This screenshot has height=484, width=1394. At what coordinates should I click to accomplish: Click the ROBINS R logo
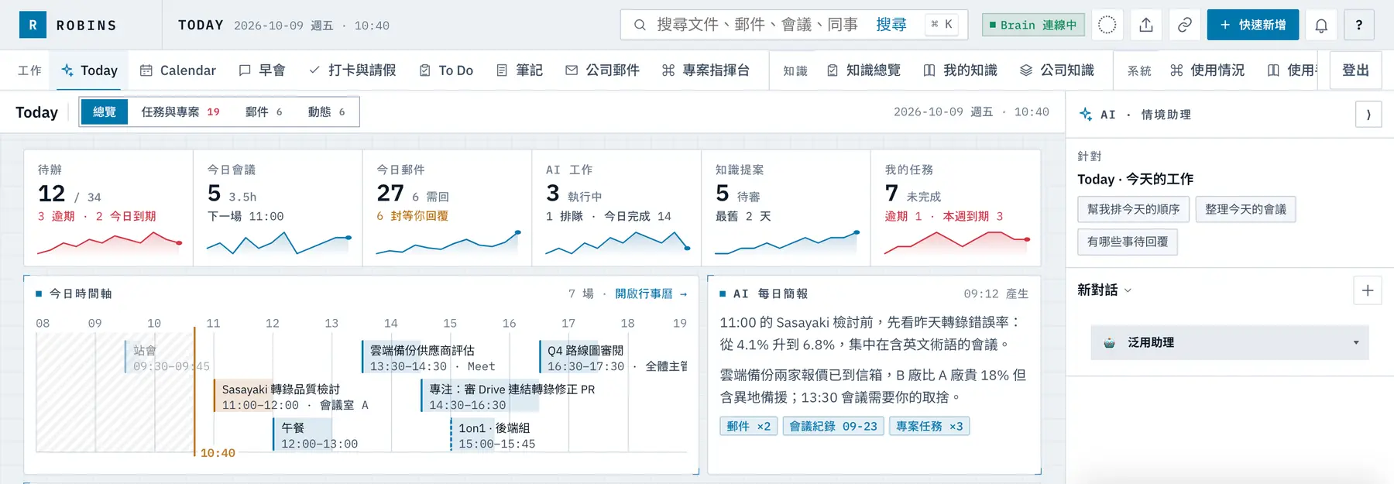33,25
